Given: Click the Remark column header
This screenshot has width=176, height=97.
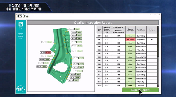Looking at the screenshot, I should 152,30.
